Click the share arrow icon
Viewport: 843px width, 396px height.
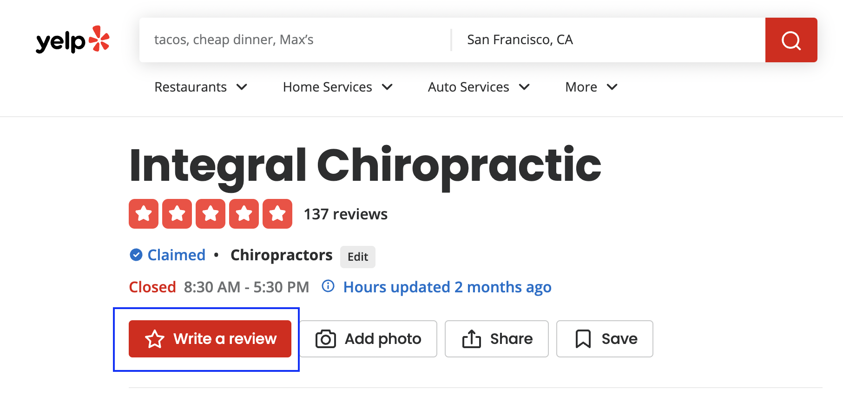(471, 339)
